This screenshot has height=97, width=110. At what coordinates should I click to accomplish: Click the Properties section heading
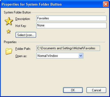[10, 42]
